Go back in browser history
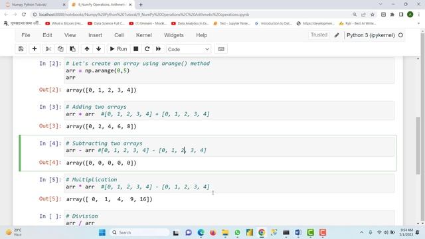The height and width of the screenshot is (239, 425). tap(6, 15)
